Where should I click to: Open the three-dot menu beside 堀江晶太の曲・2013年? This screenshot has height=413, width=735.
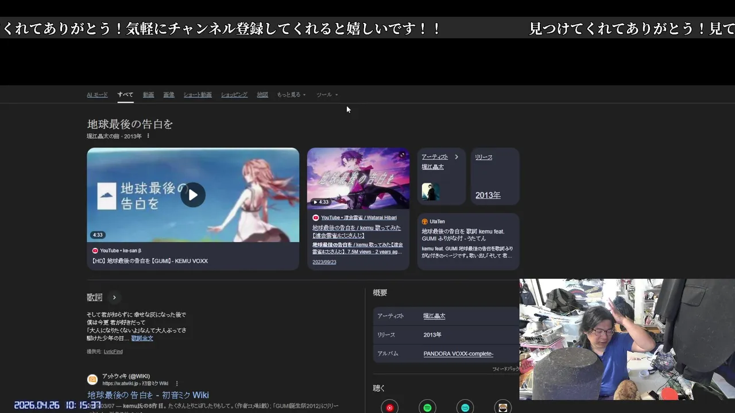tap(148, 136)
